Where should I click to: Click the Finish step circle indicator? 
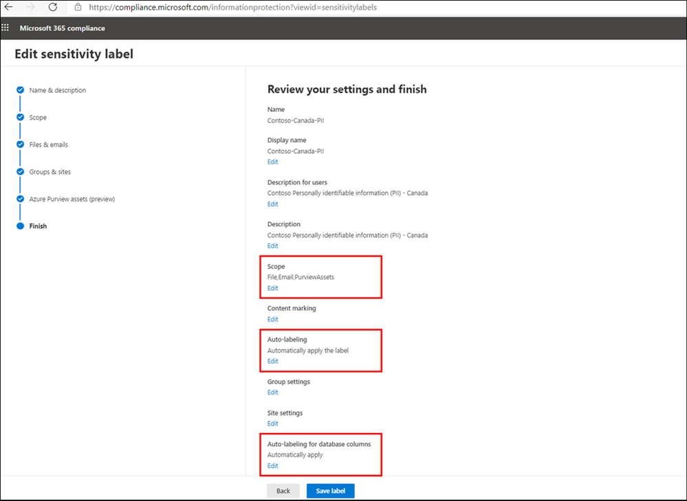[20, 226]
